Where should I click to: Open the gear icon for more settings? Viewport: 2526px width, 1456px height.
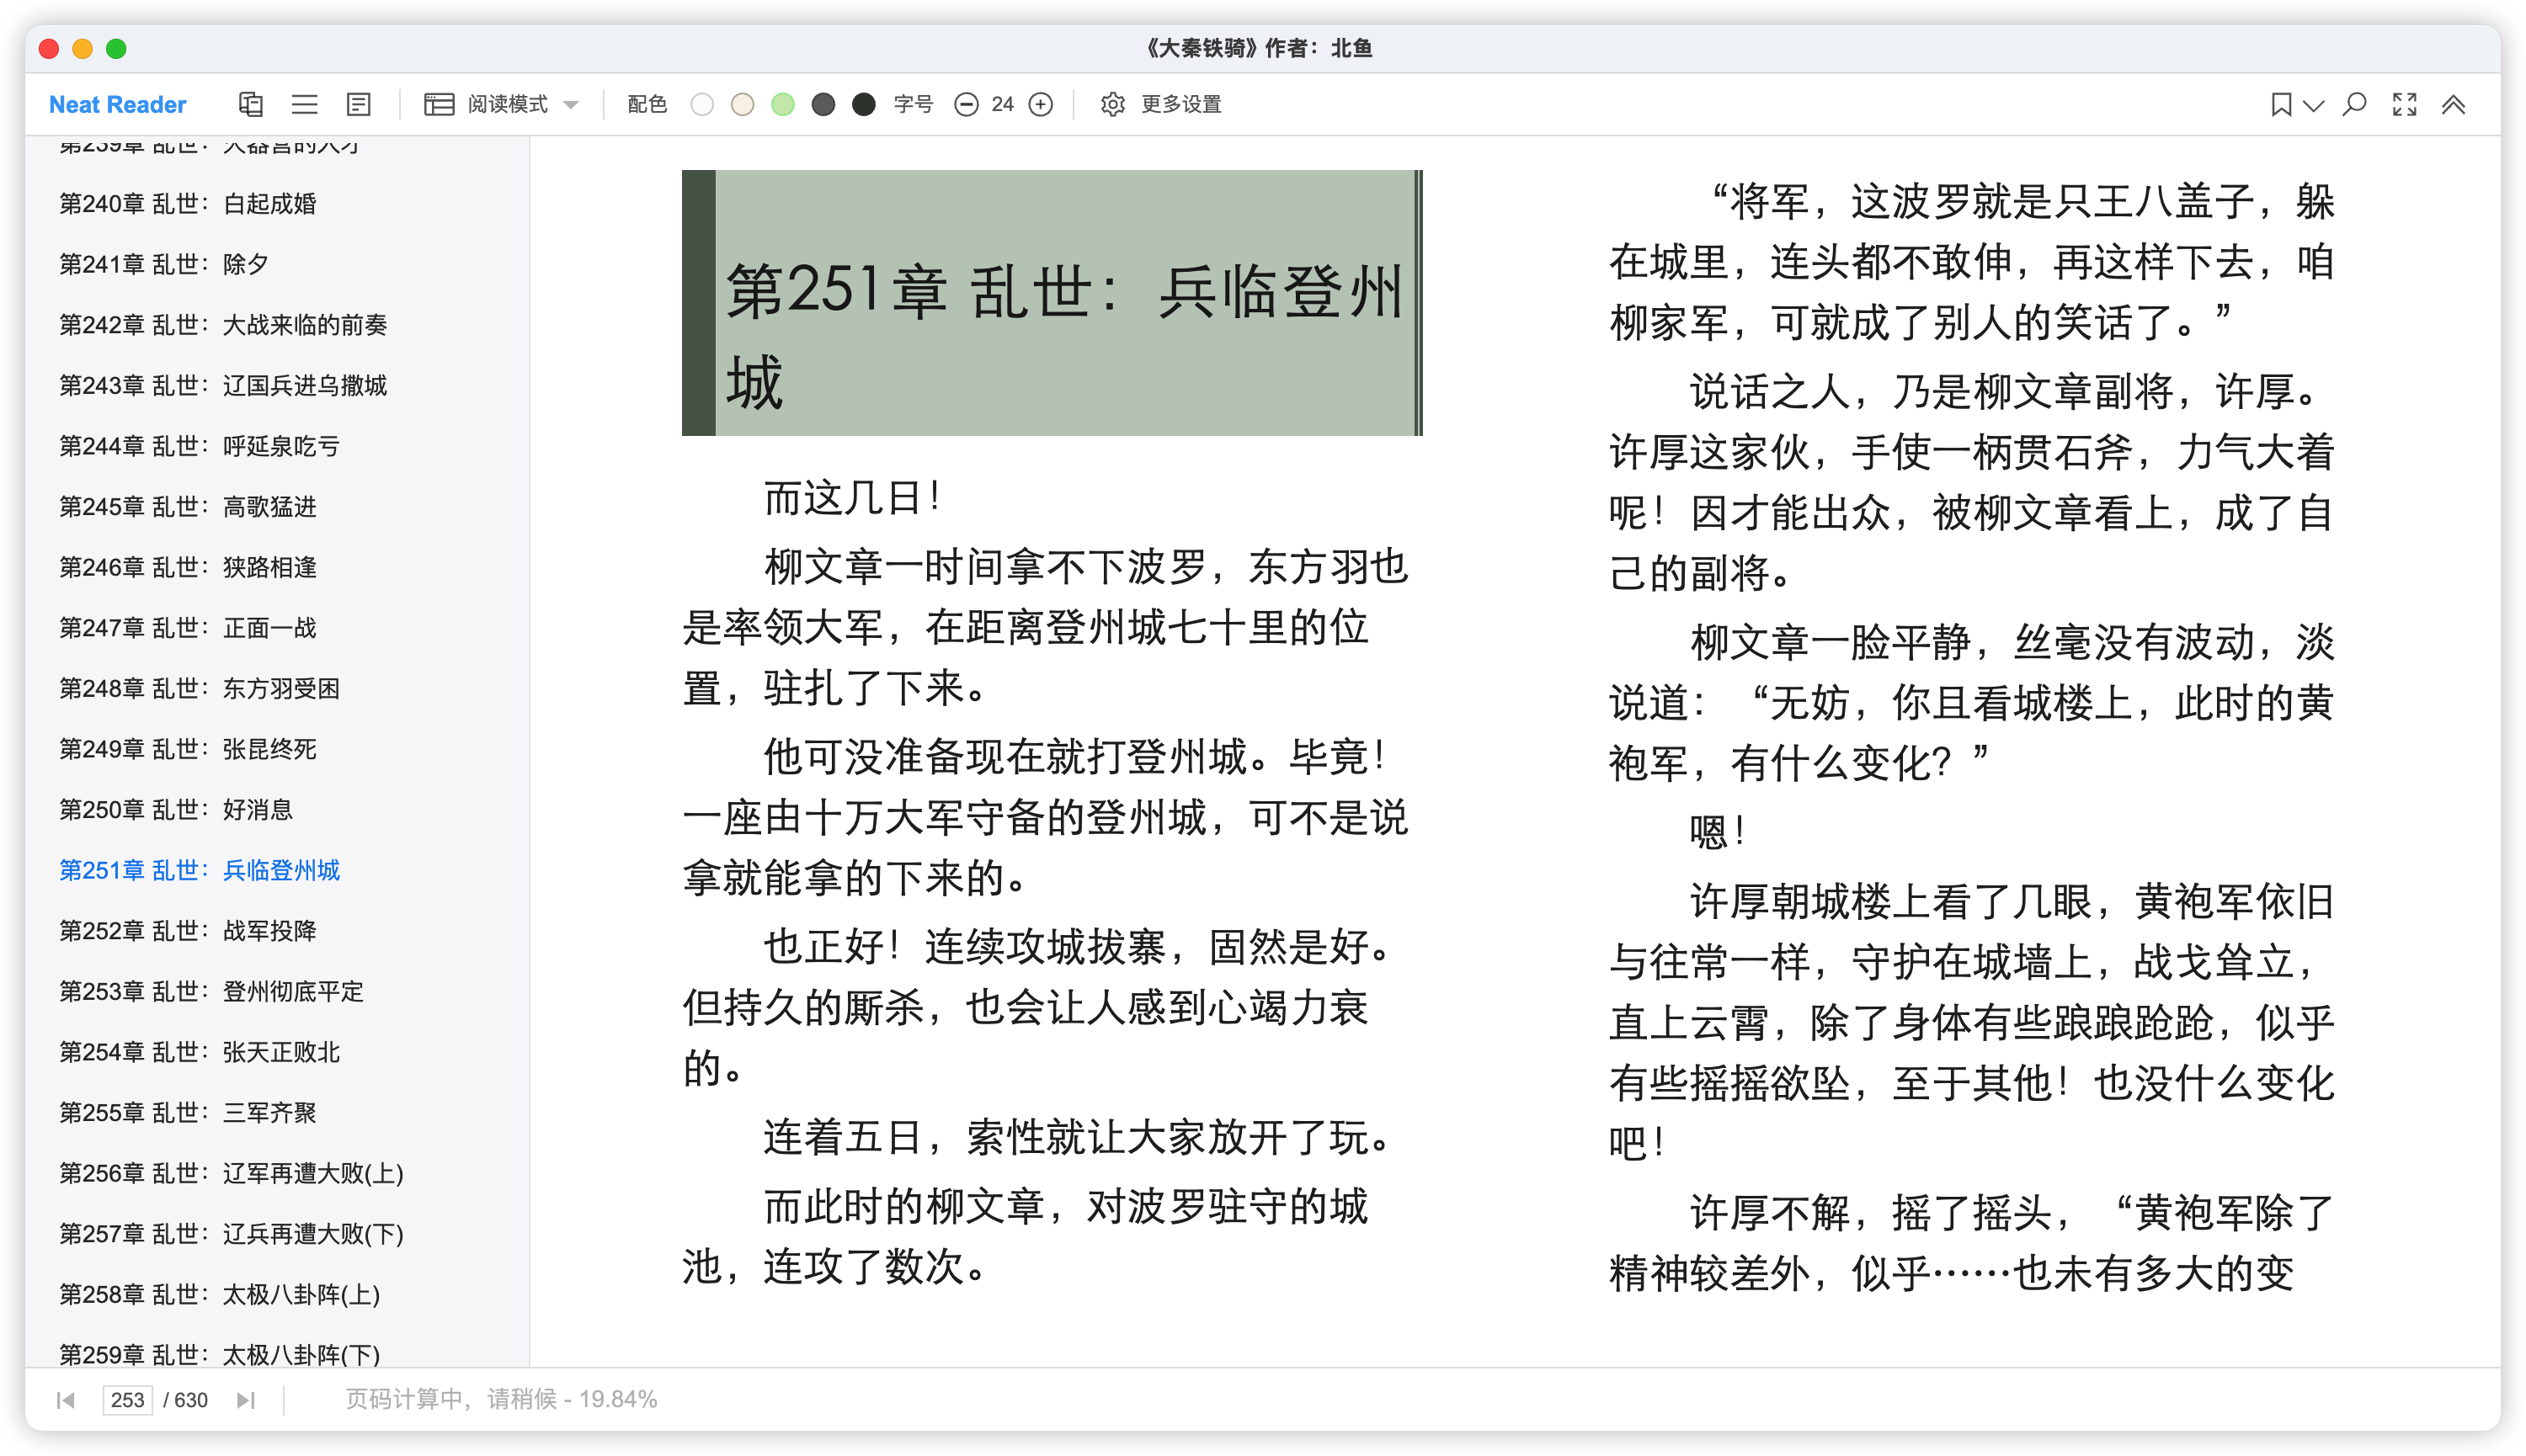pyautogui.click(x=1112, y=104)
